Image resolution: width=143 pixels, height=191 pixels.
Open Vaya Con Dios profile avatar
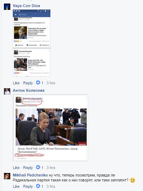[x=7, y=7]
